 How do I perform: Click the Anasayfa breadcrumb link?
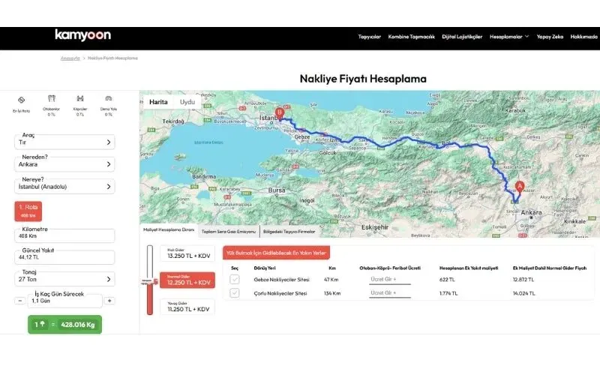pos(70,58)
